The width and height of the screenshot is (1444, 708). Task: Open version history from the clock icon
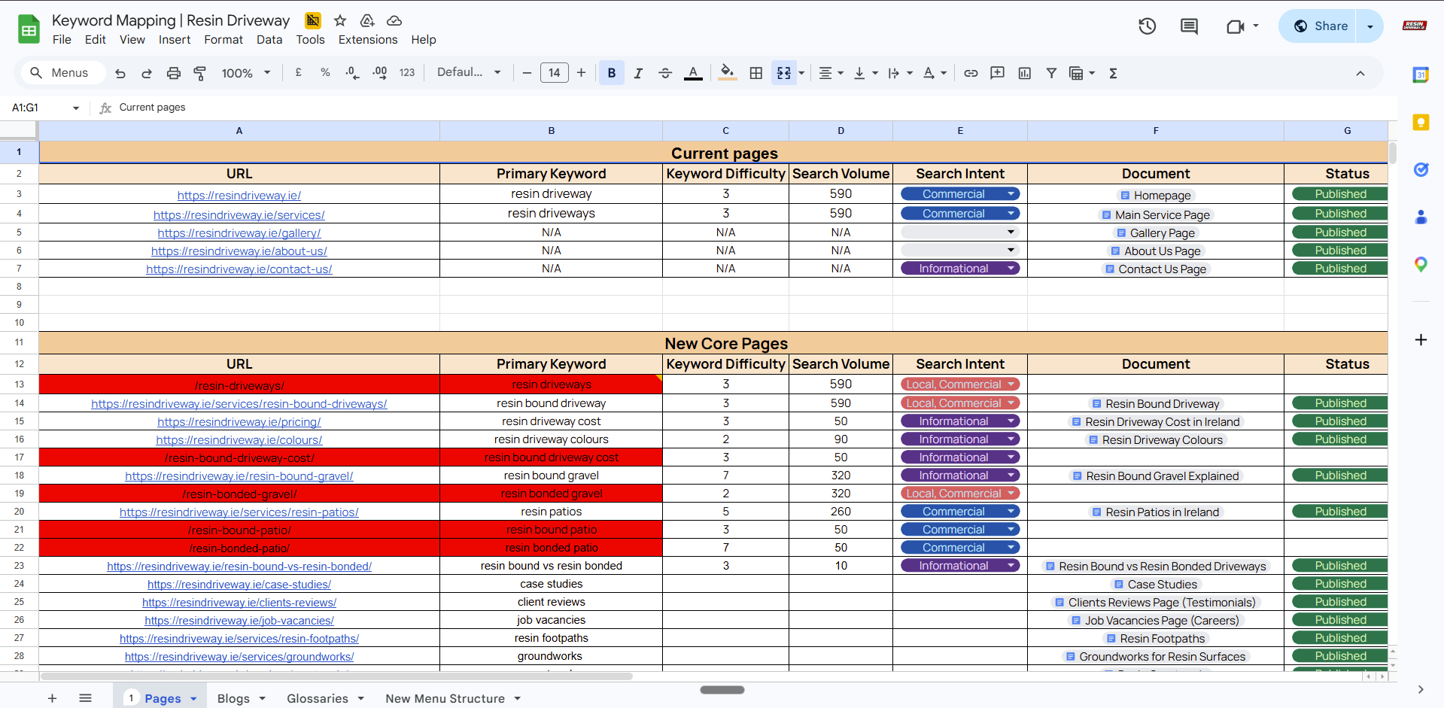(1147, 26)
